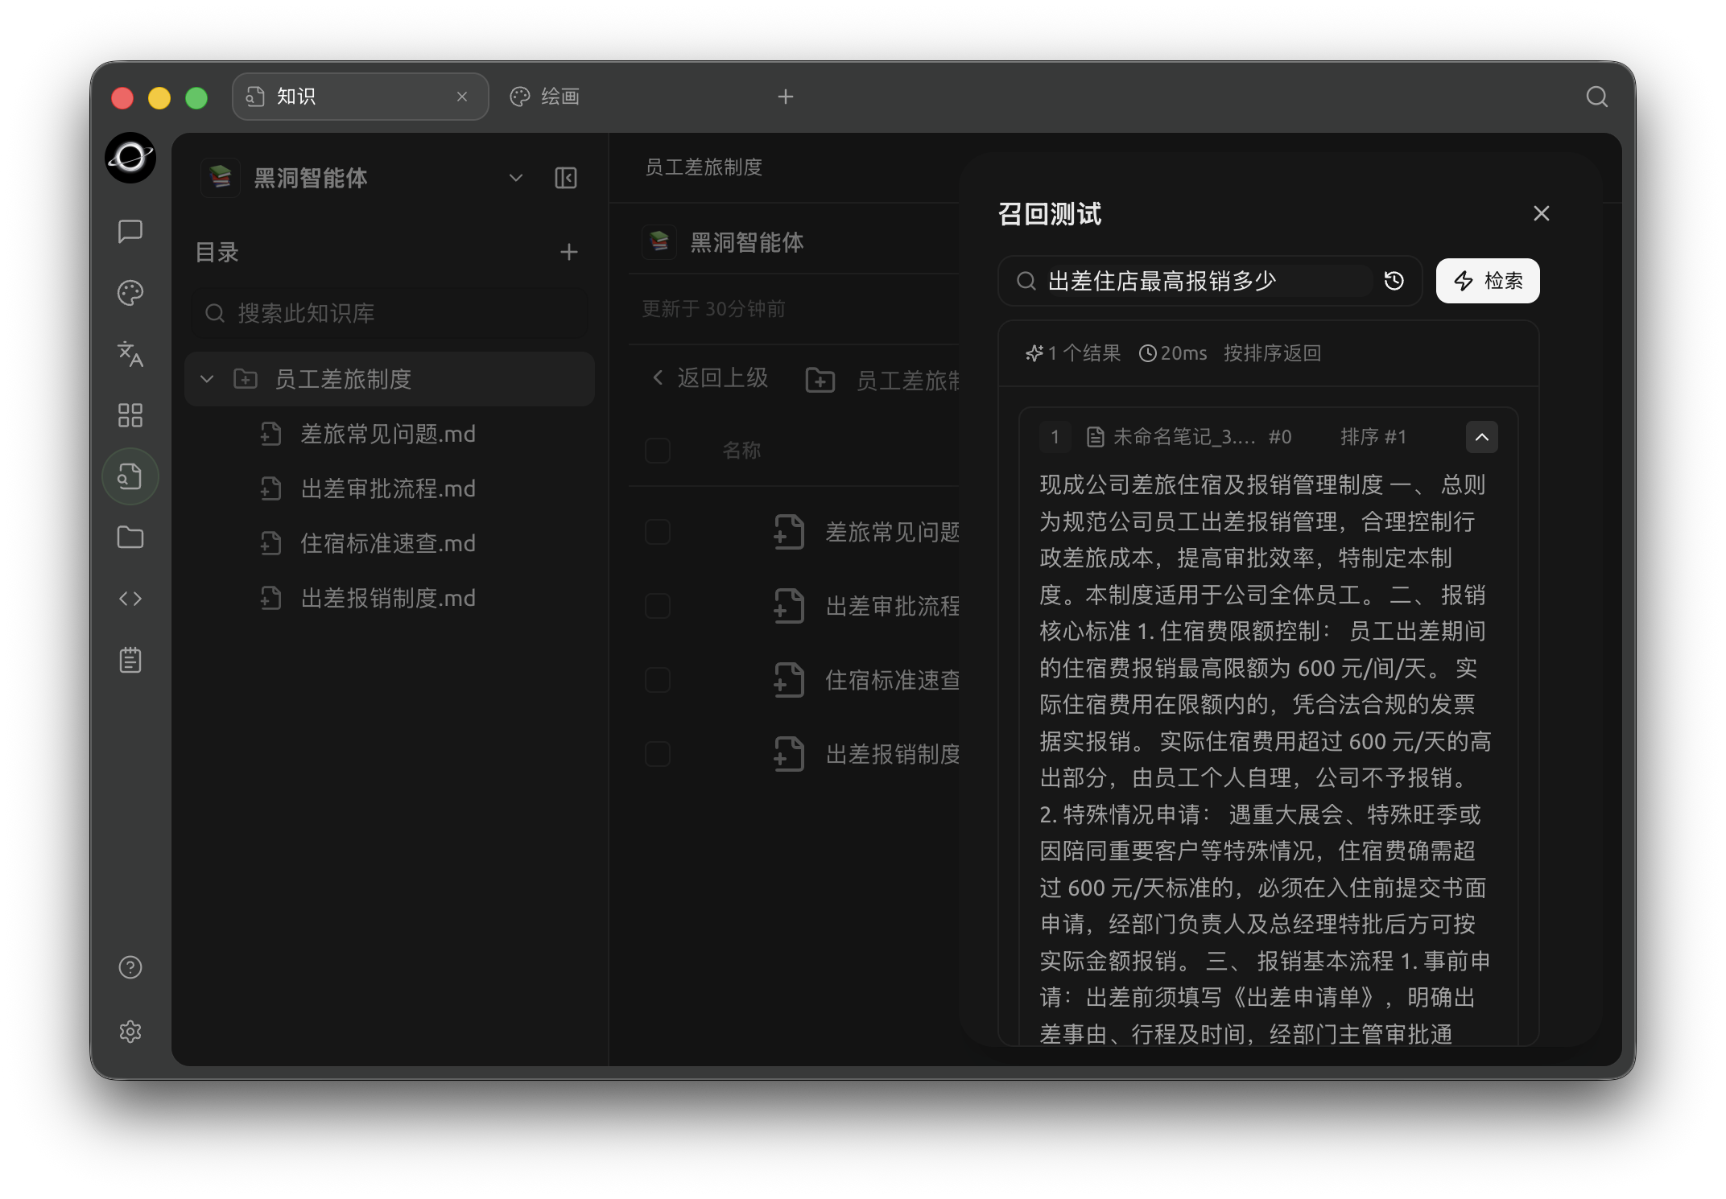Click the 按排序返回 label
Viewport: 1726px width, 1199px height.
[x=1272, y=353]
